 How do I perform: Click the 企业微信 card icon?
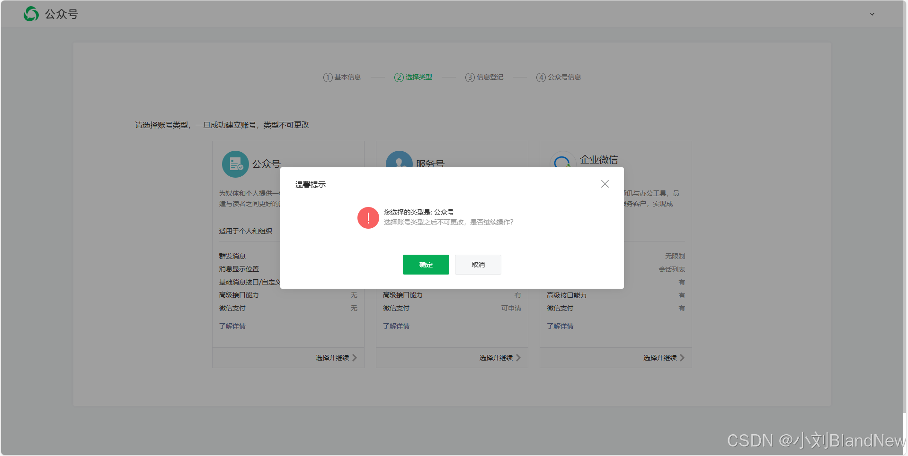click(562, 160)
